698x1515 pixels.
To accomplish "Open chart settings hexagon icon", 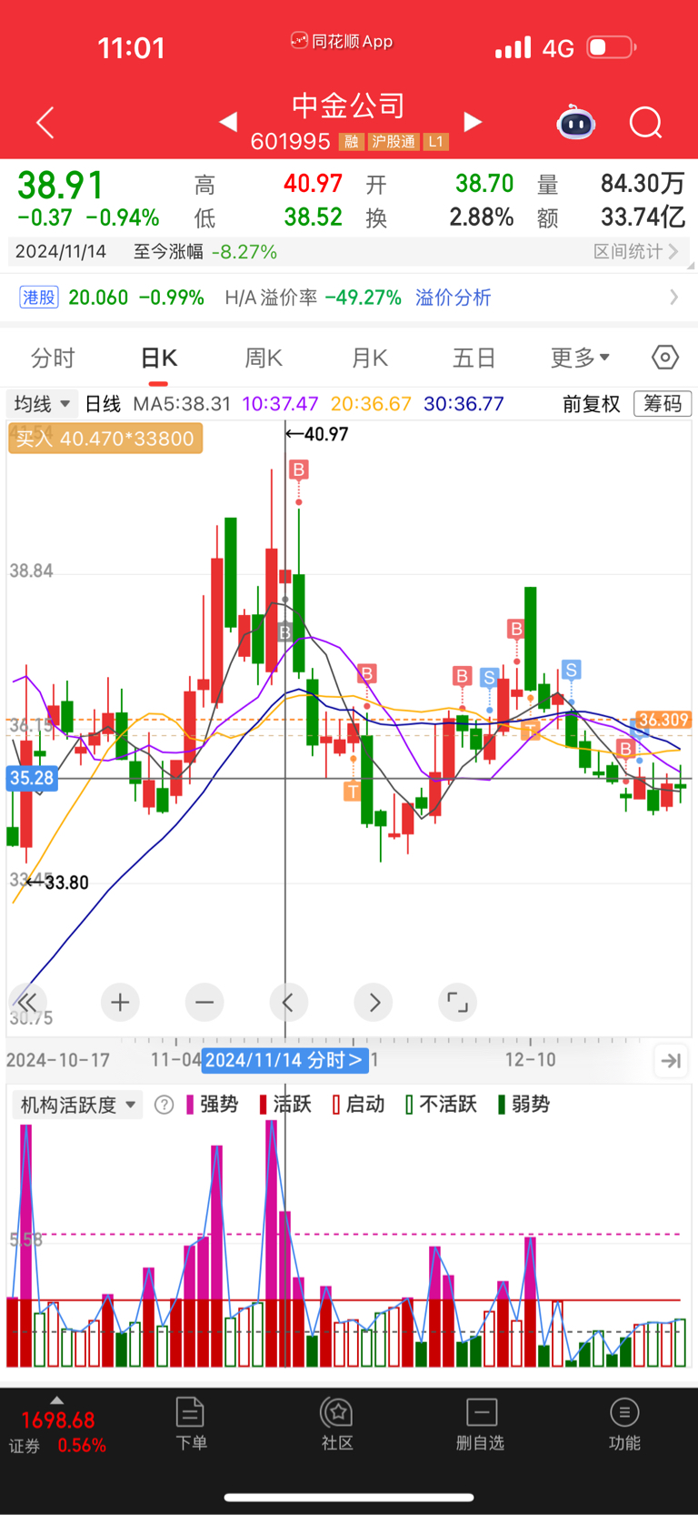I will (665, 358).
